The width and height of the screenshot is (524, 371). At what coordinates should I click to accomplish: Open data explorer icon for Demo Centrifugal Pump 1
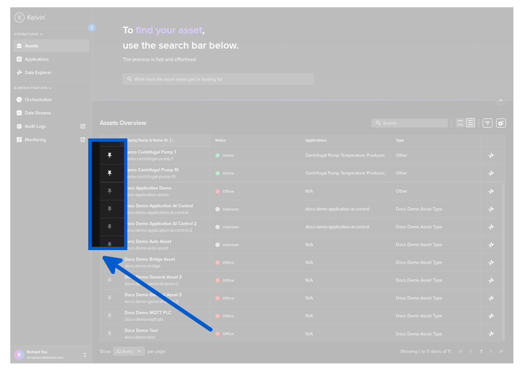tap(491, 155)
